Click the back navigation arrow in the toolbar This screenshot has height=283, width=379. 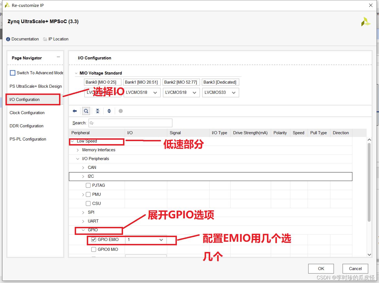(74, 111)
